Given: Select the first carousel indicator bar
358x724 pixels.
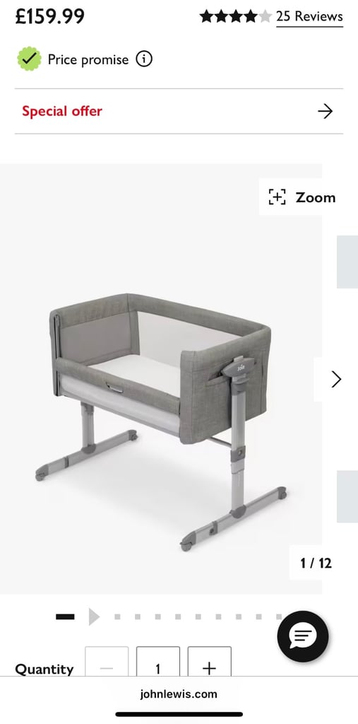Looking at the screenshot, I should pyautogui.click(x=65, y=617).
